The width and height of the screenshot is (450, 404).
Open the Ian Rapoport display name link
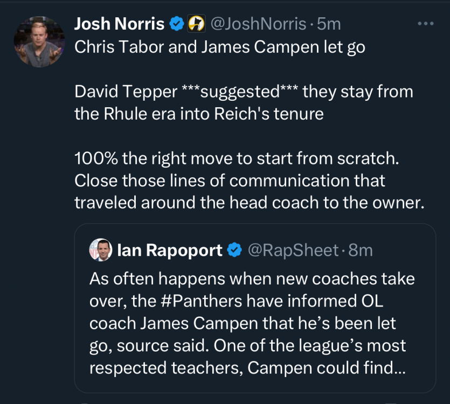click(x=169, y=250)
